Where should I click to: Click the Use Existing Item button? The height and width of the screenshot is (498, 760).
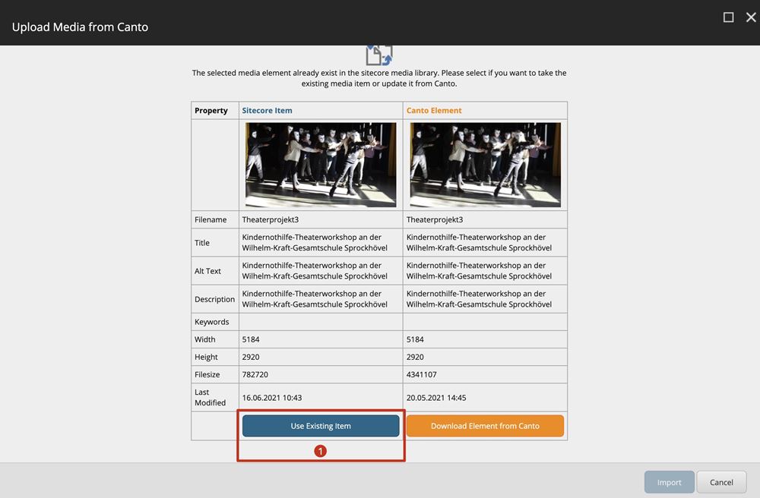pyautogui.click(x=321, y=426)
